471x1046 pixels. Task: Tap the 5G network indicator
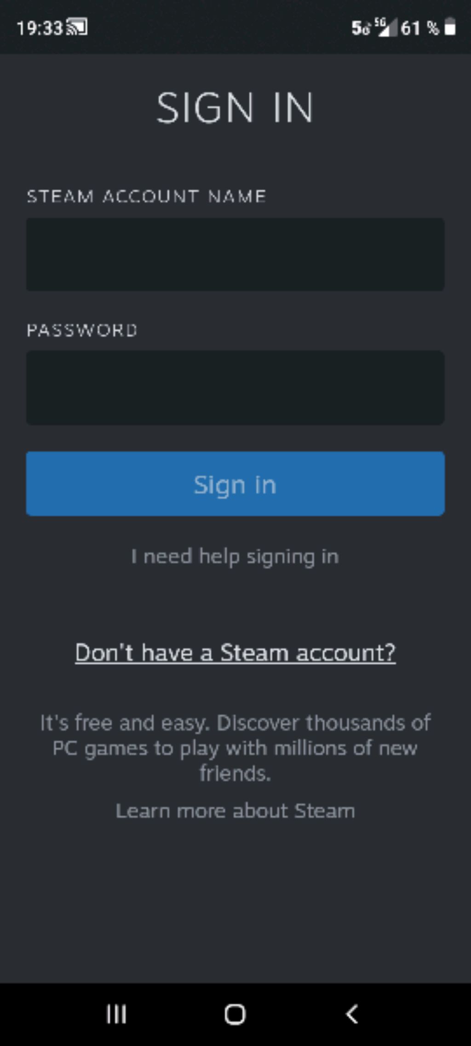click(x=362, y=28)
